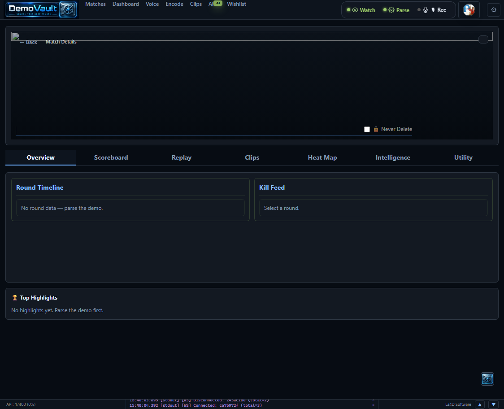Click the WS Connected log line
504x409 pixels.
pyautogui.click(x=196, y=405)
